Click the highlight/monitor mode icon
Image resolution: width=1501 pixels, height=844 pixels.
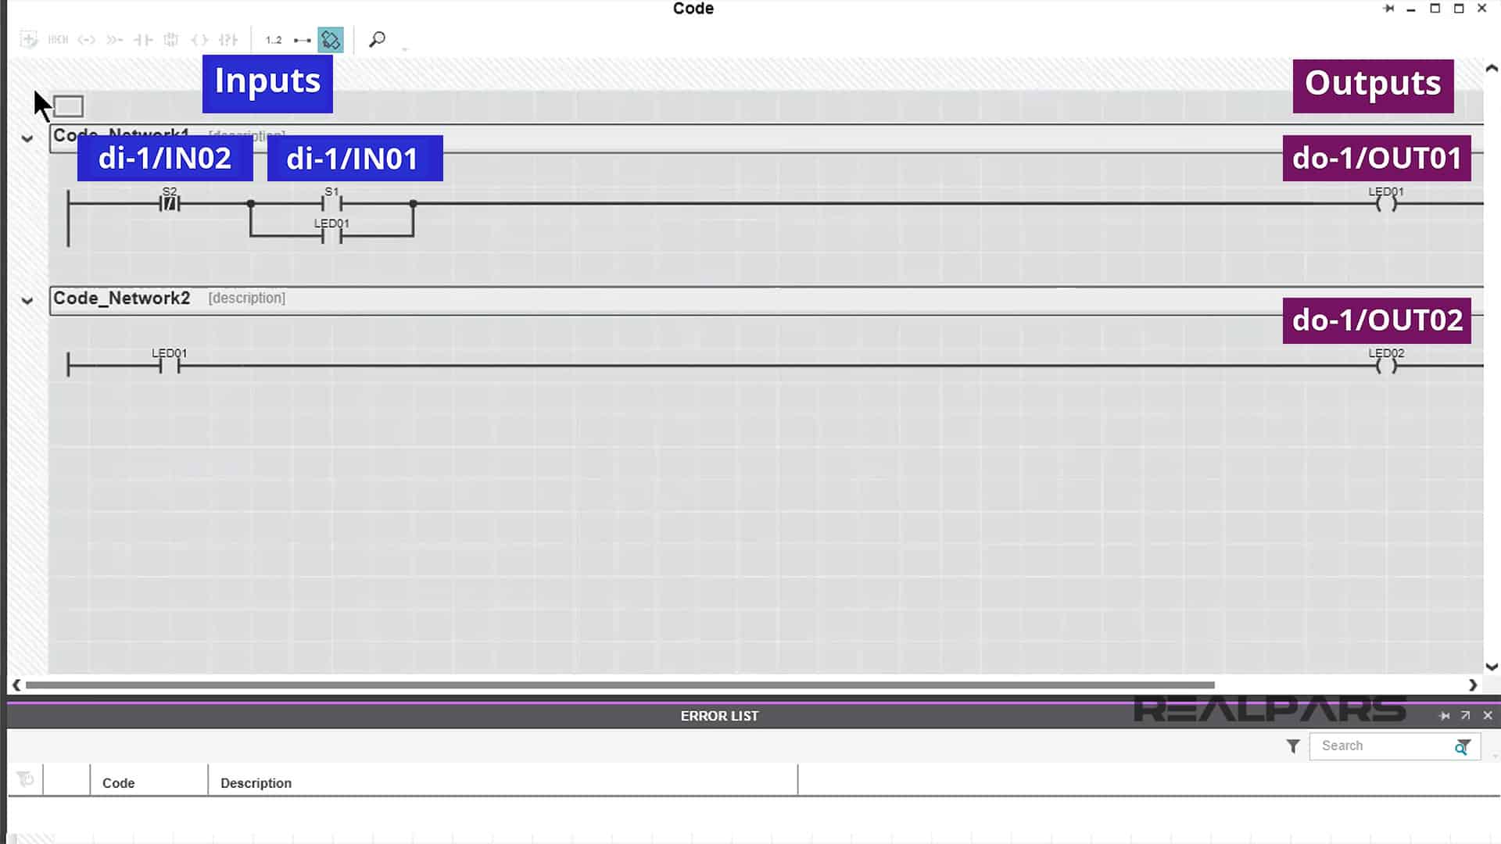click(x=330, y=39)
